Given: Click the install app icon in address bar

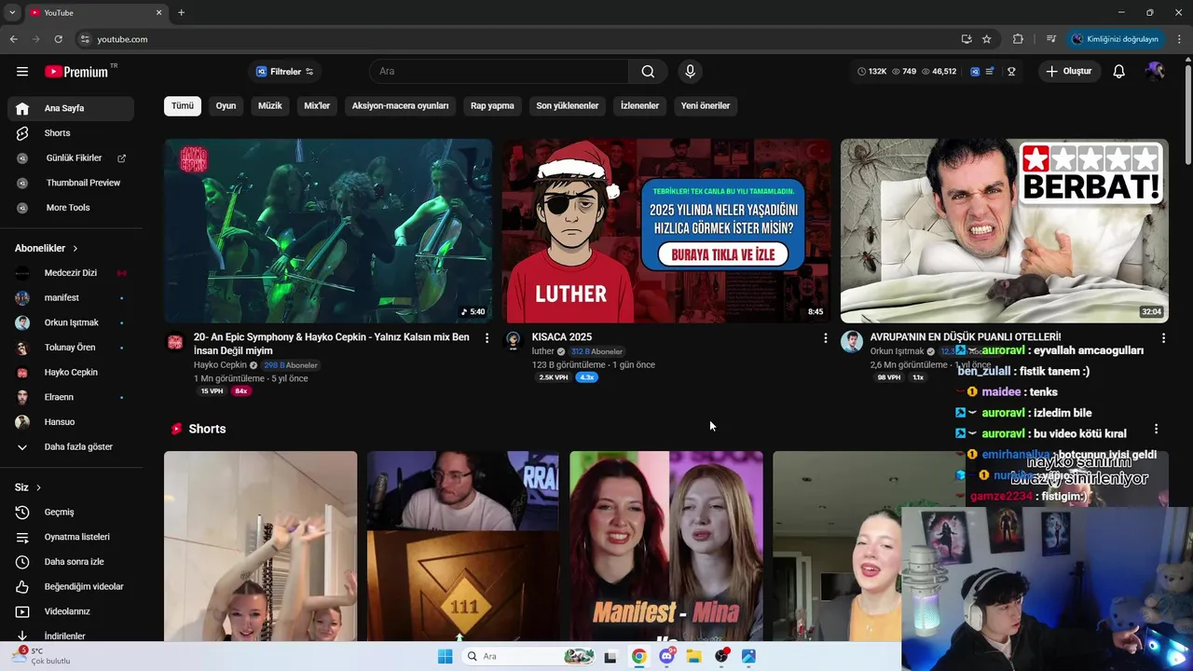Looking at the screenshot, I should (x=967, y=39).
